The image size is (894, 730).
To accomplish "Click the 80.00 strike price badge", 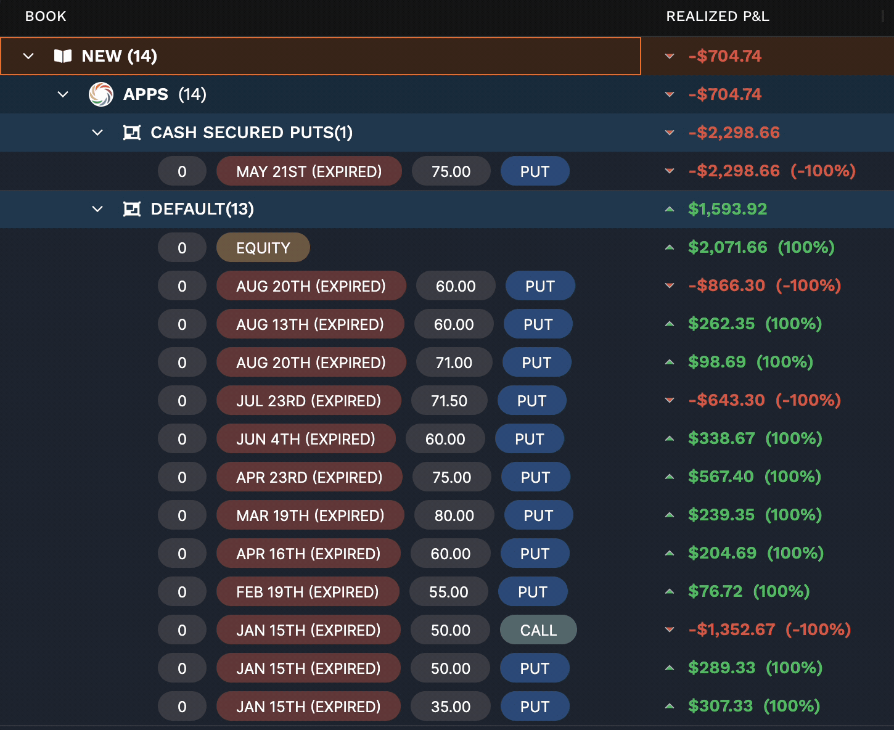I will tap(454, 515).
